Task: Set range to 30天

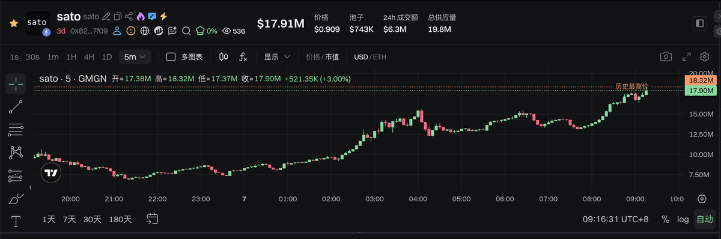Action: tap(93, 219)
